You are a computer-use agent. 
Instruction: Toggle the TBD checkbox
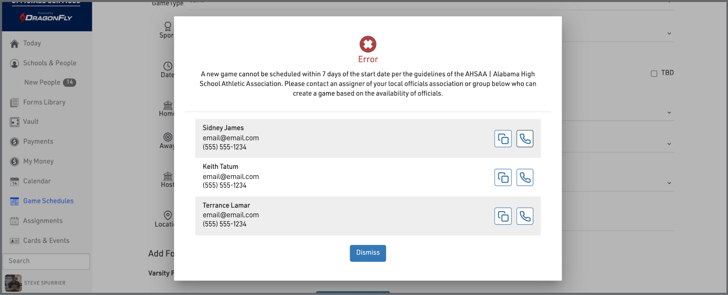point(654,74)
